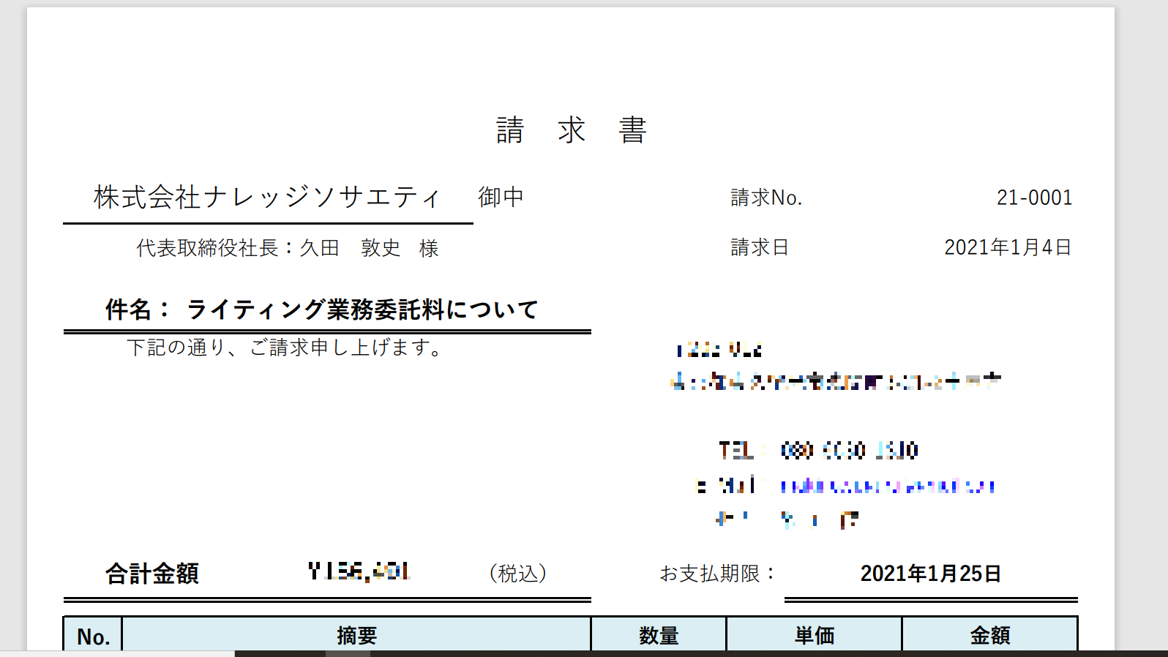Click the 請求No. label
Image resolution: width=1168 pixels, height=657 pixels.
point(766,198)
